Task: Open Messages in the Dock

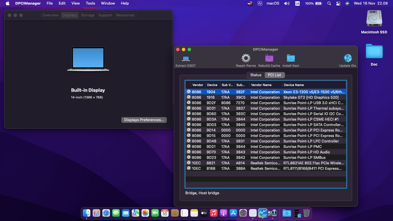Action: [x=116, y=213]
